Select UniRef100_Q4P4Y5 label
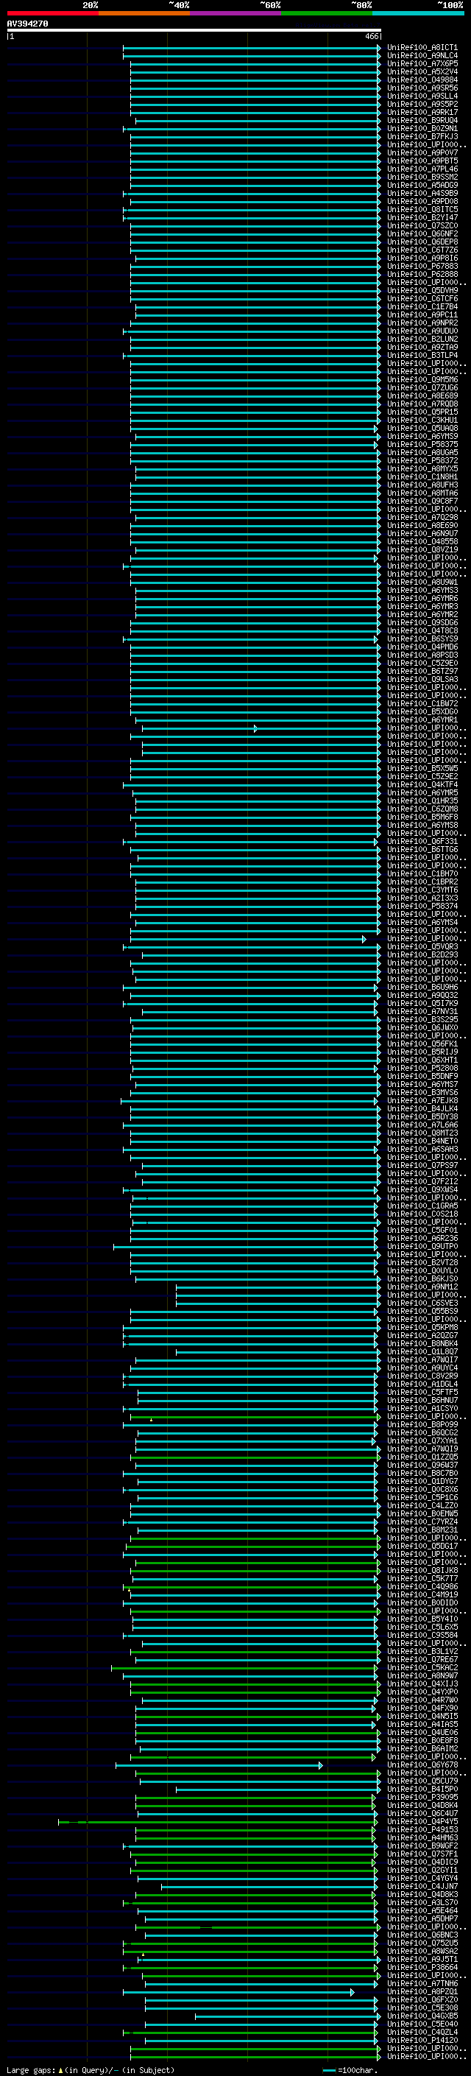 click(x=422, y=1820)
